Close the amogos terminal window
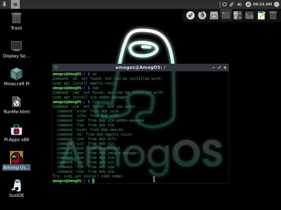Screen dimensions: 281x210 [x=225, y=68]
